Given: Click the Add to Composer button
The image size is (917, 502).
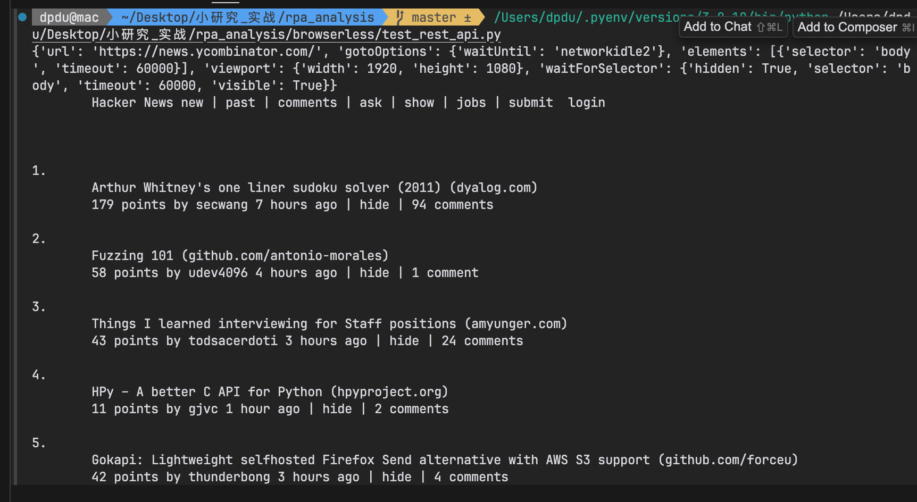Looking at the screenshot, I should (x=855, y=27).
